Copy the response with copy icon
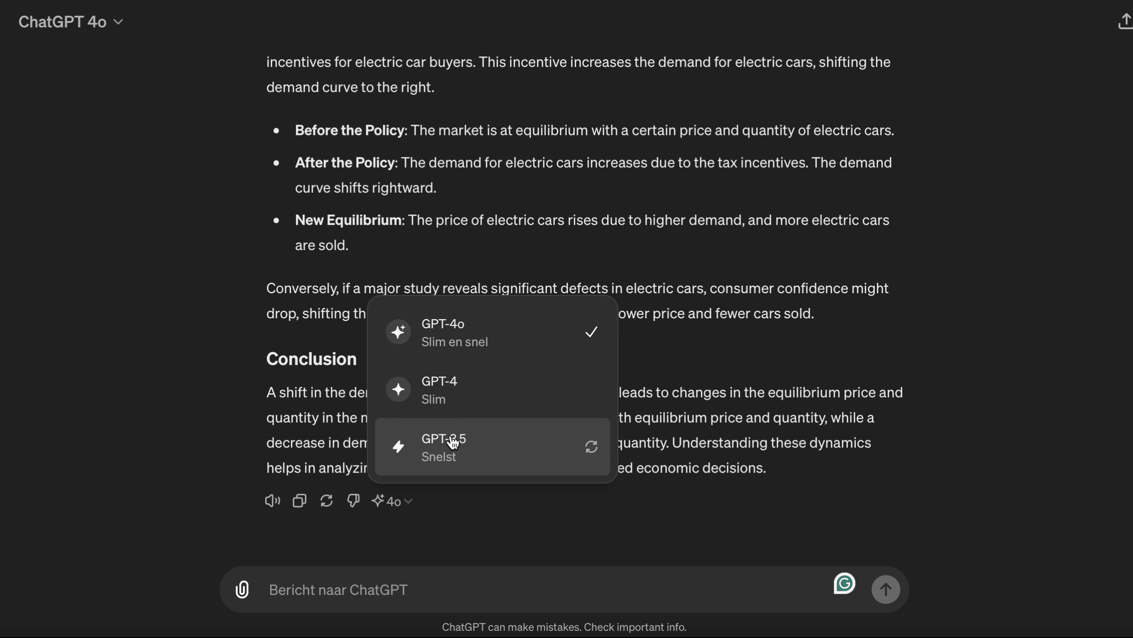1133x638 pixels. click(300, 501)
